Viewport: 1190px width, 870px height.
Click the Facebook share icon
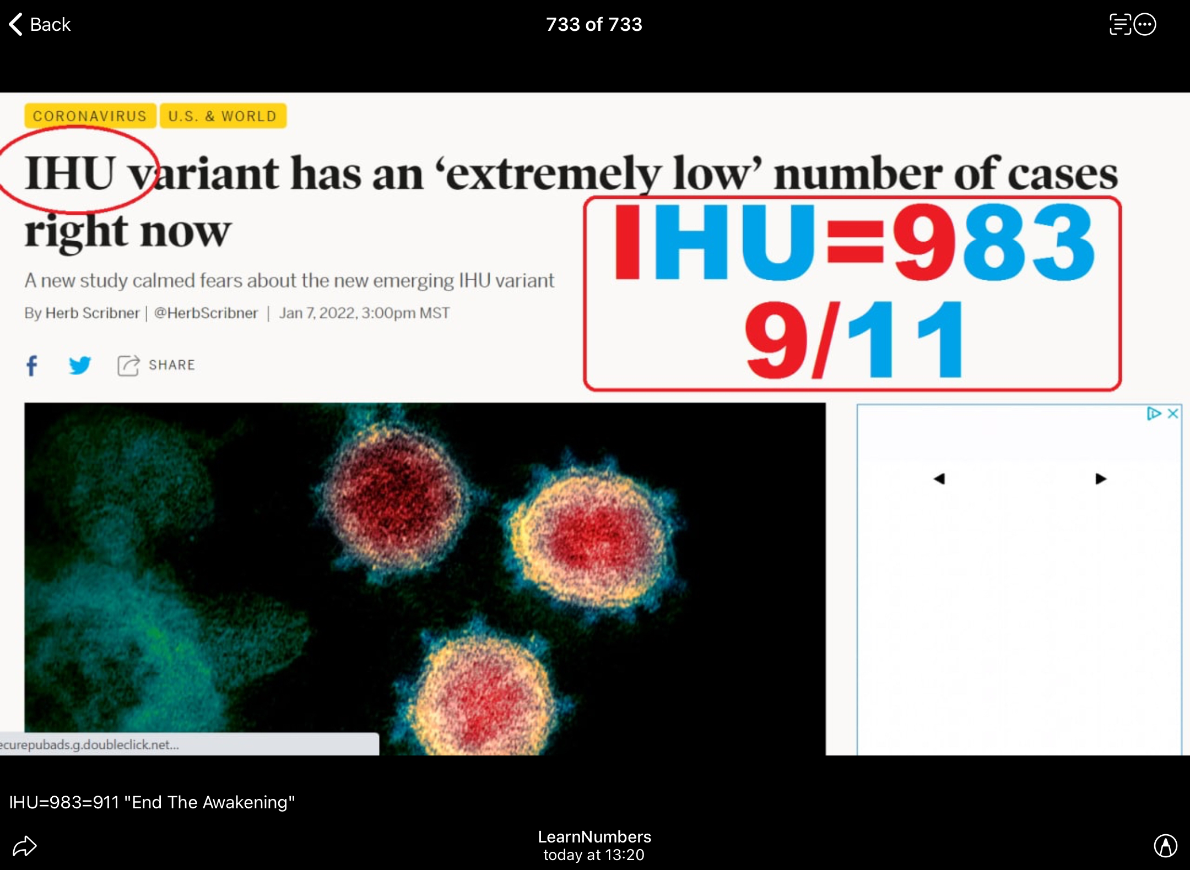tap(32, 366)
